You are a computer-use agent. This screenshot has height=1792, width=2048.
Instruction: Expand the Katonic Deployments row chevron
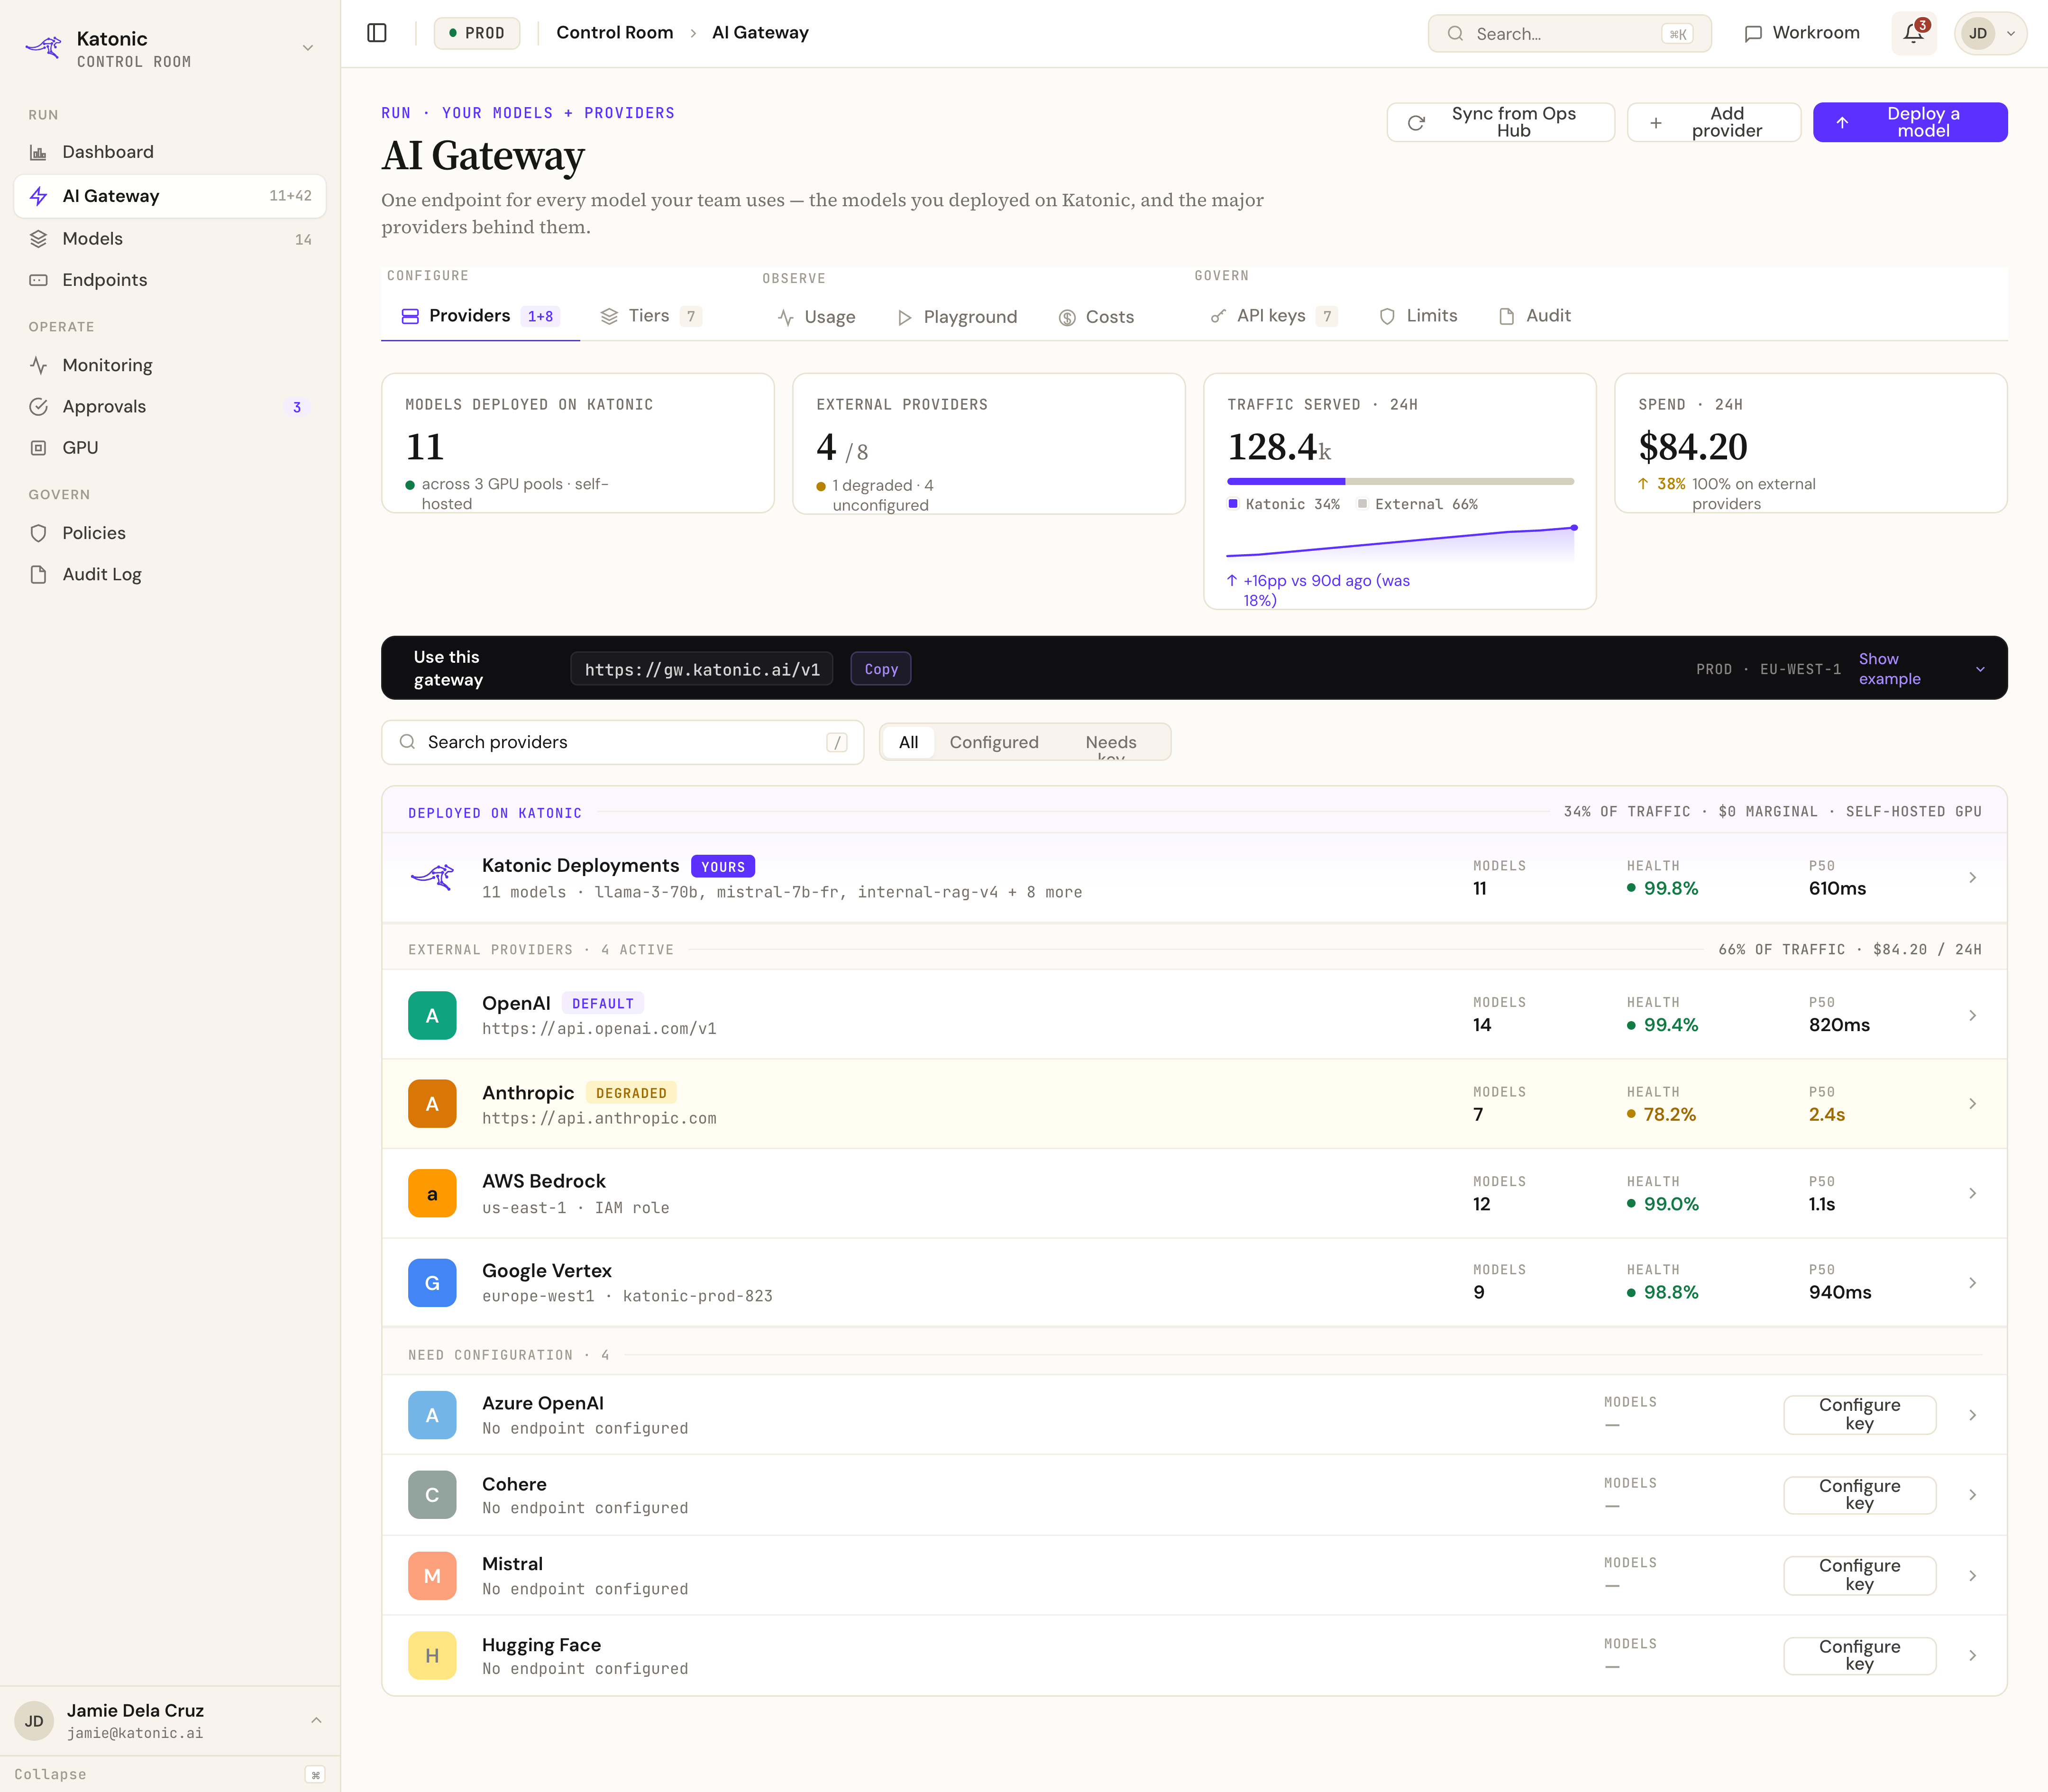tap(1972, 877)
